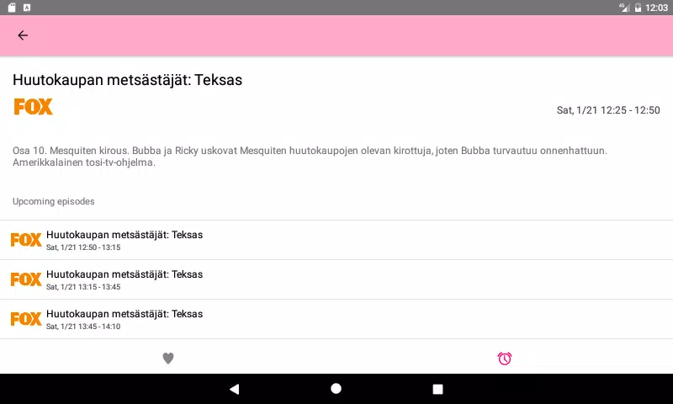Tap the Android home circle button
This screenshot has height=404, width=673.
pos(336,389)
